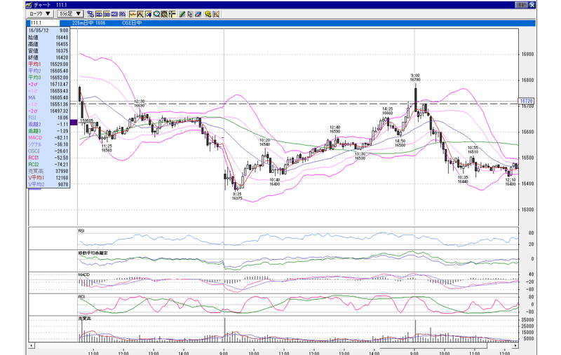Click the 平均3 16652.00 row
The image size is (561, 355).
coord(48,78)
